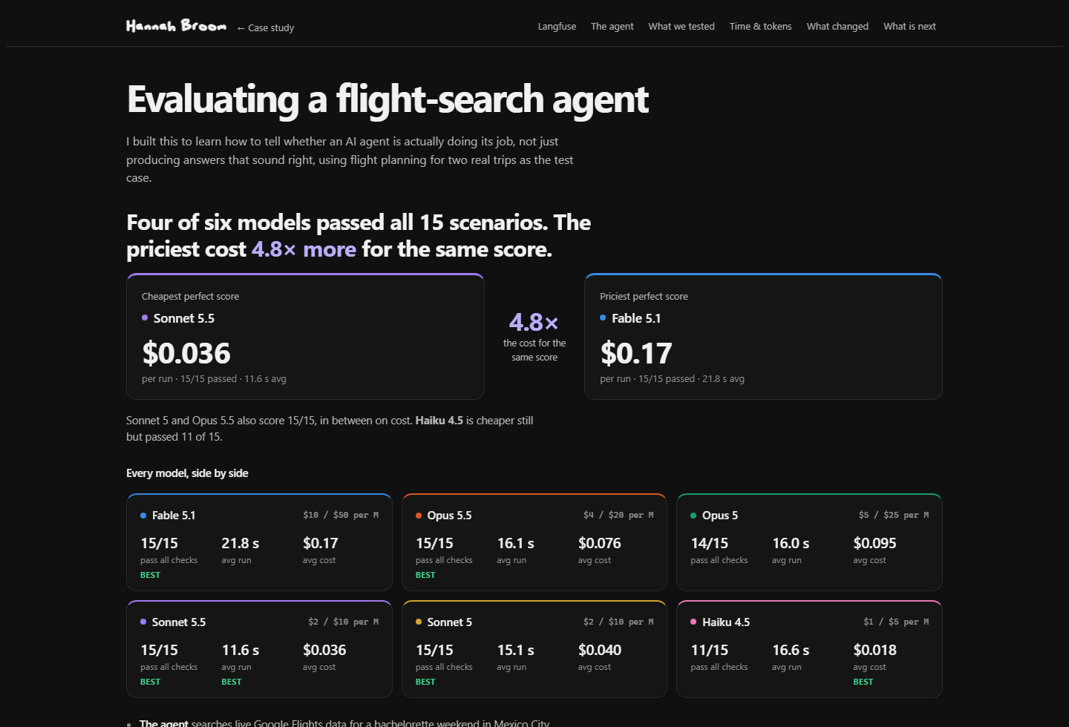Click the $0.040 avg cost value

coord(600,651)
